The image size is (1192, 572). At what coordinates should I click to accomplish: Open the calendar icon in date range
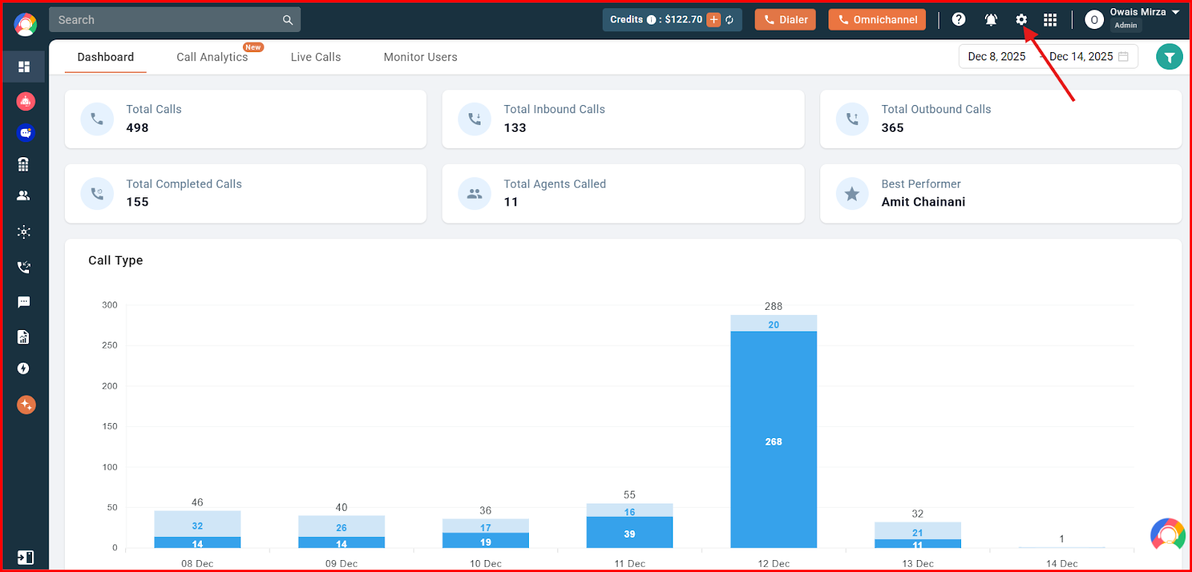click(1123, 57)
